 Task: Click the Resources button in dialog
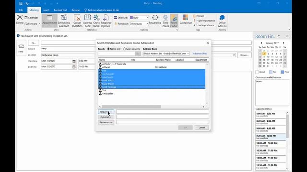coord(106,122)
